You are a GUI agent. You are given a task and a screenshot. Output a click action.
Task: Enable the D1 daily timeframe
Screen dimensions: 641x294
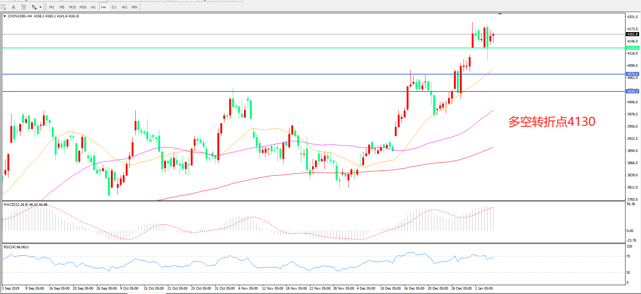click(114, 7)
